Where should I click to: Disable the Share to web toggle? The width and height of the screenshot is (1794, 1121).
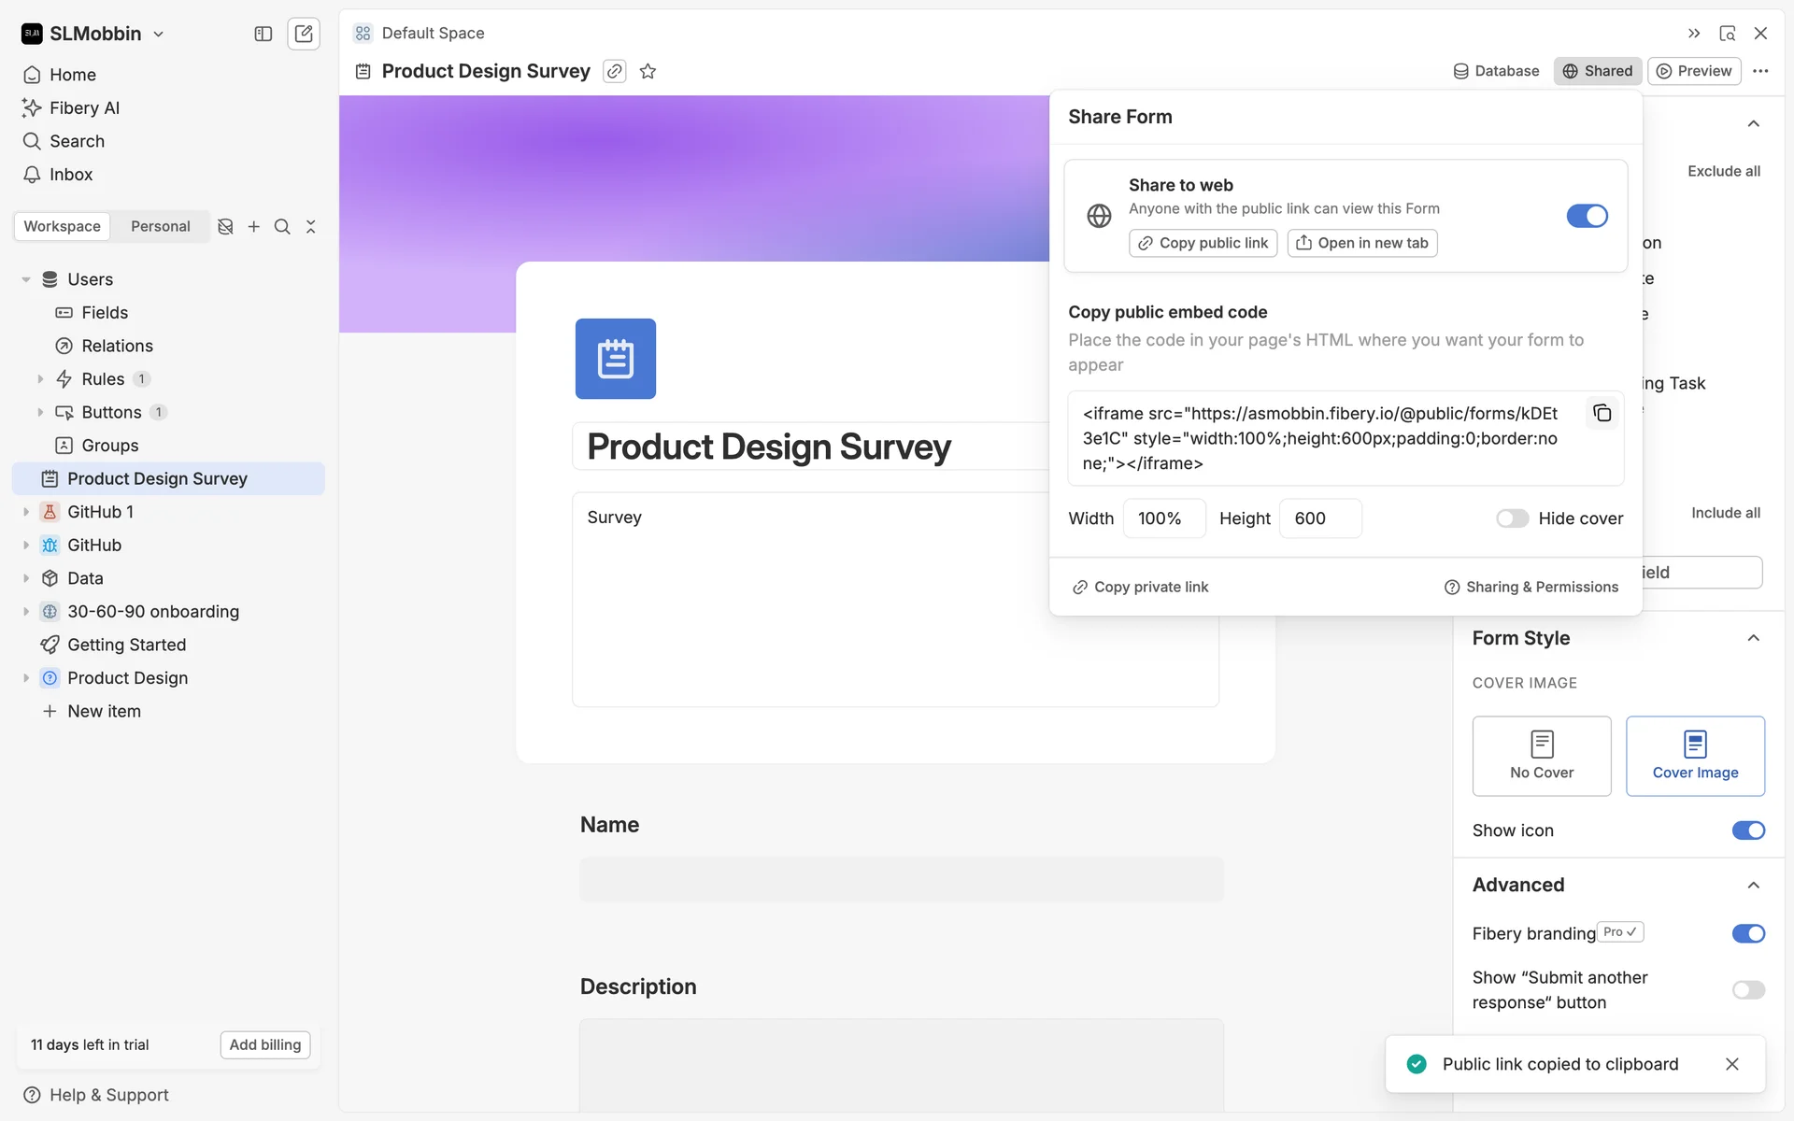[1587, 216]
